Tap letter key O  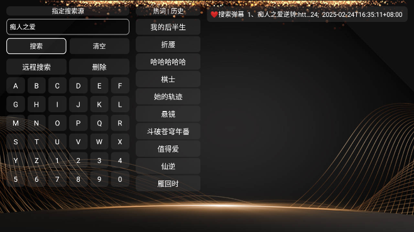57,123
